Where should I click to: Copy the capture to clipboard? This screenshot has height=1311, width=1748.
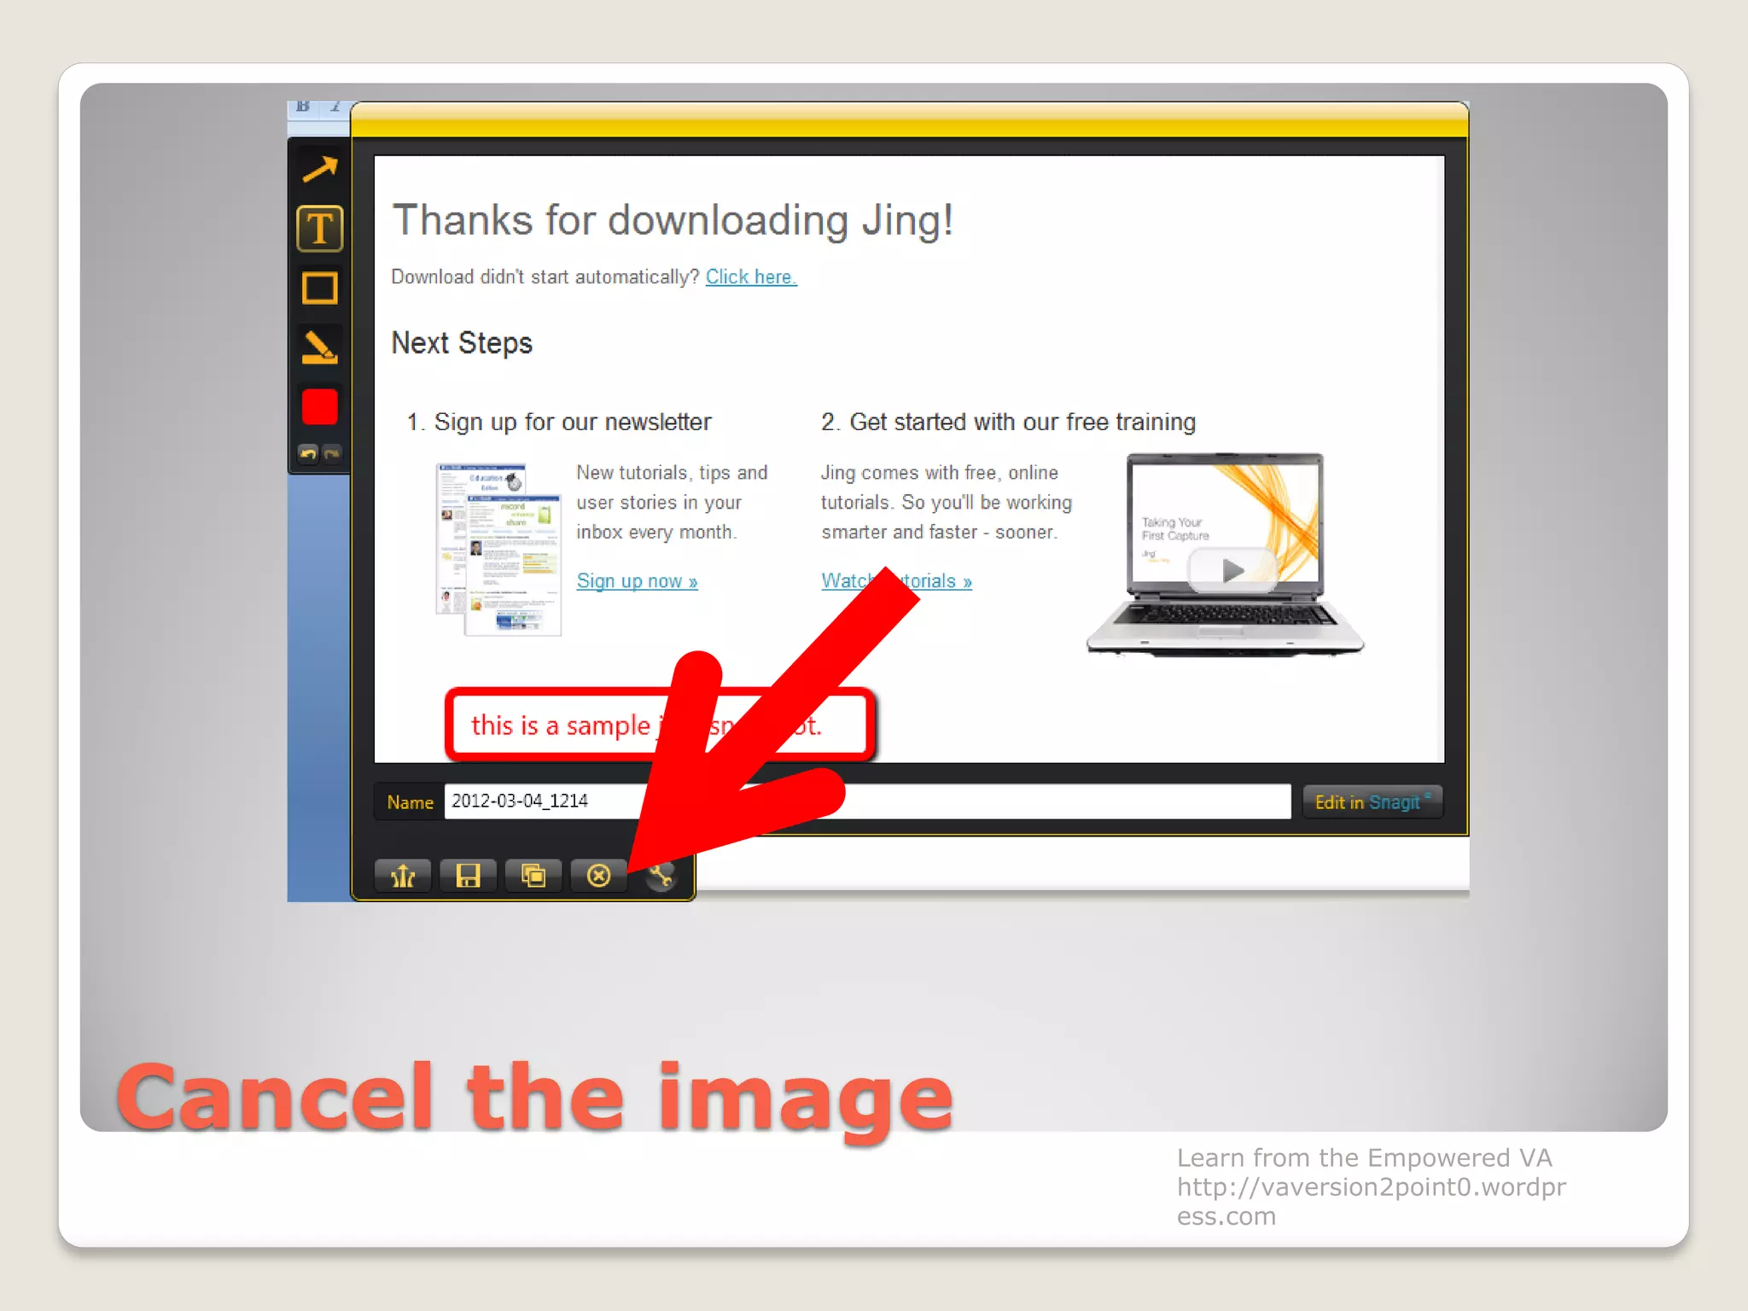[x=533, y=876]
